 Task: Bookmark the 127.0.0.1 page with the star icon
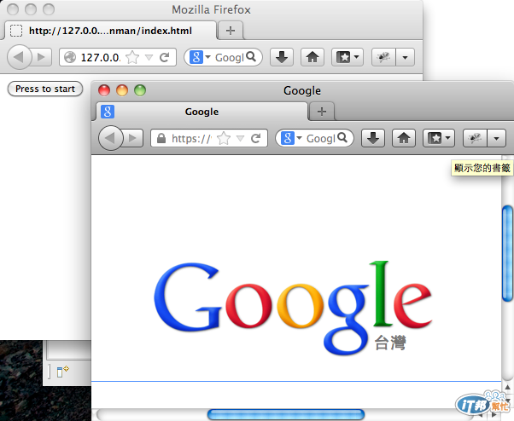tap(132, 57)
